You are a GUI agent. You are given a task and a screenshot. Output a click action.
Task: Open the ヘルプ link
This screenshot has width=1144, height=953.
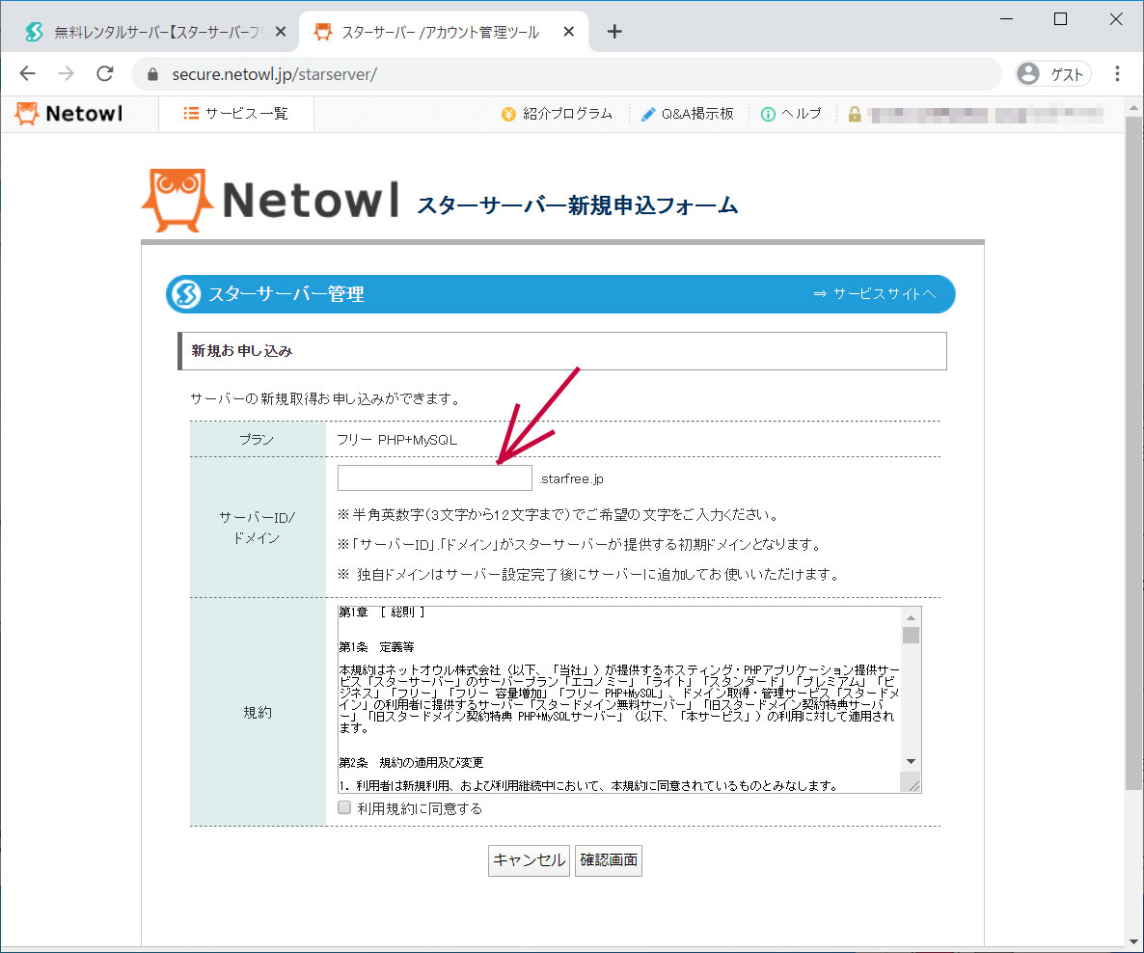[792, 114]
